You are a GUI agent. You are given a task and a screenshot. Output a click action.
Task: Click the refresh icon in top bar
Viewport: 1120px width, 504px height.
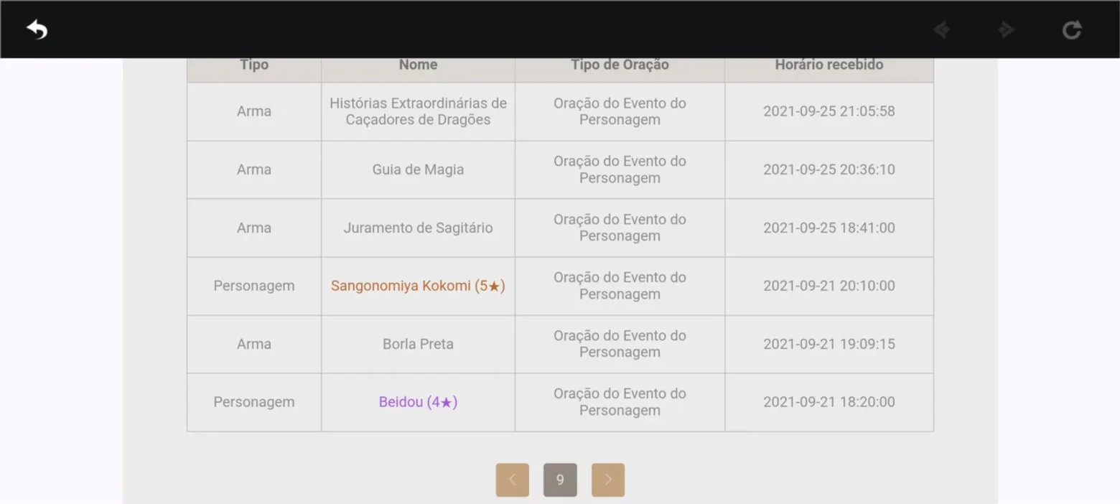pos(1072,29)
